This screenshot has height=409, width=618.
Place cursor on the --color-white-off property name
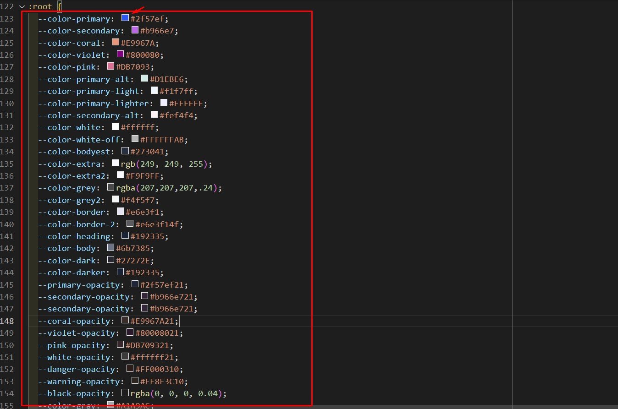click(81, 140)
